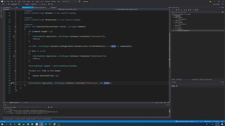Click the Start debugging button
The image size is (225, 126).
[44, 4]
